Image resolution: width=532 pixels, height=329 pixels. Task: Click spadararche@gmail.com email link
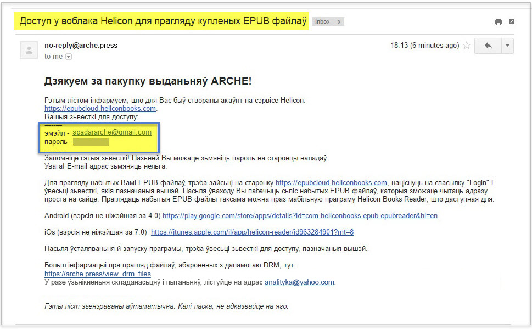[112, 132]
